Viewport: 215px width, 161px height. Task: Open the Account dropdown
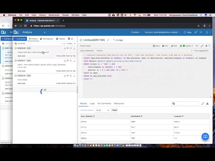[x=162, y=32]
